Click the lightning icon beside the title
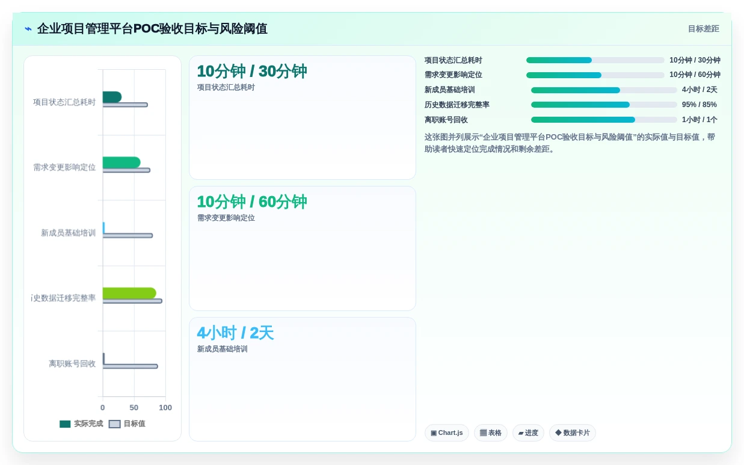744x465 pixels. [x=28, y=29]
